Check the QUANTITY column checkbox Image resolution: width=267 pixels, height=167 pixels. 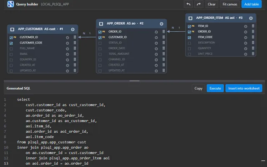click(x=189, y=49)
